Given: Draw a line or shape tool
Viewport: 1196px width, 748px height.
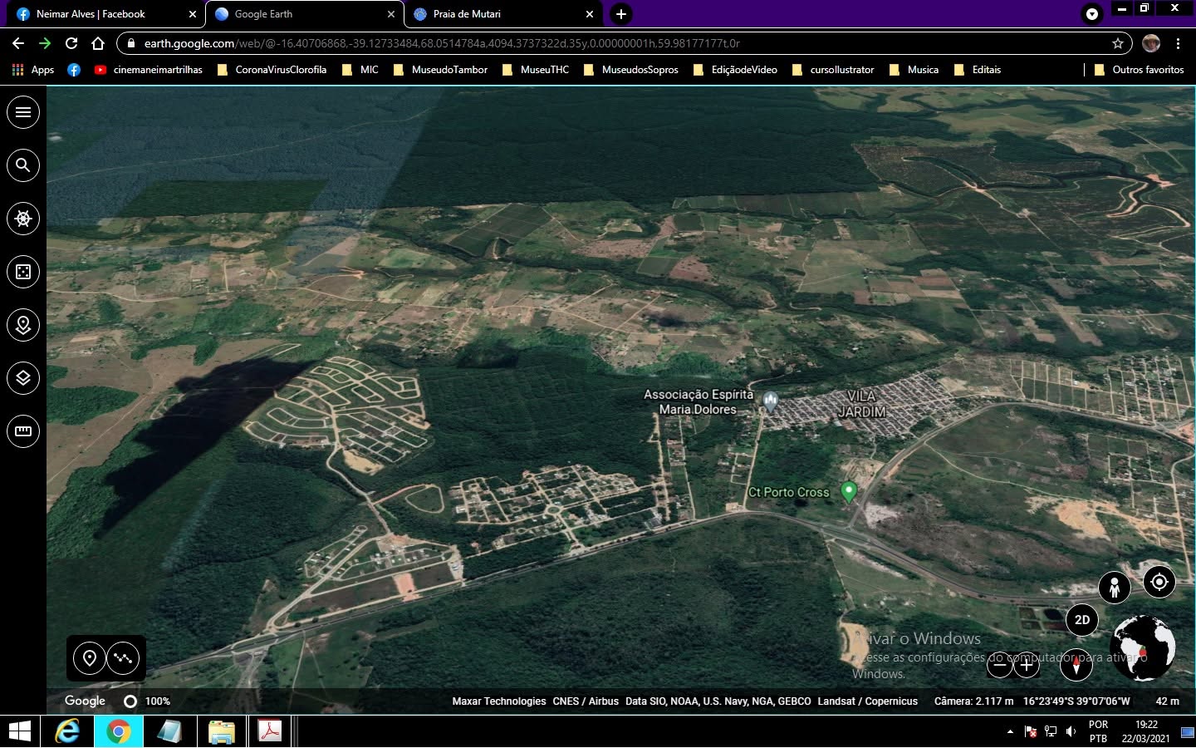Looking at the screenshot, I should point(124,658).
